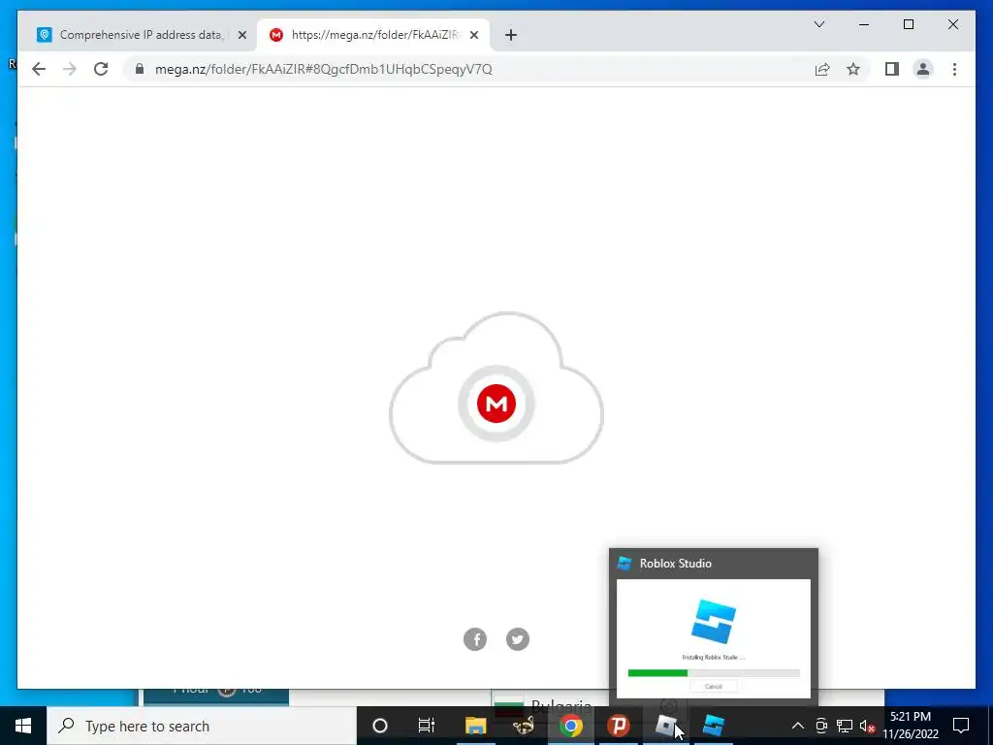
Task: Open the Chrome profile menu
Action: 923,69
